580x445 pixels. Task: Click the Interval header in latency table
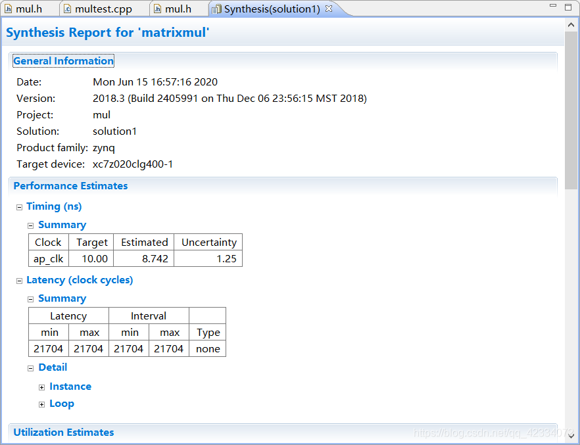click(x=149, y=316)
